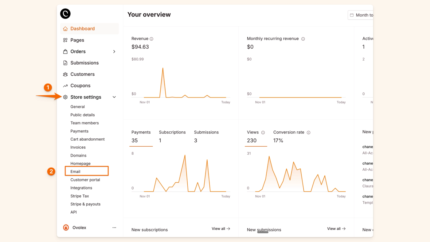This screenshot has width=430, height=242.
Task: Click the black circular app logo
Action: tap(65, 14)
